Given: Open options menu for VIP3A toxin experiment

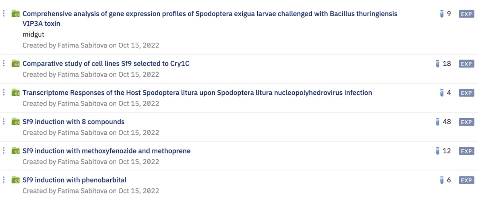Looking at the screenshot, I should (4, 14).
